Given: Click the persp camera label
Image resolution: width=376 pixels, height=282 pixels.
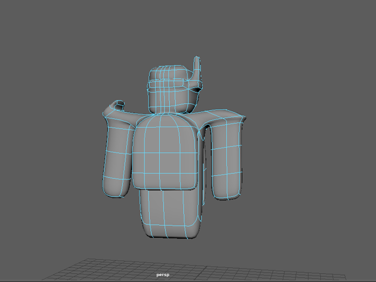Looking at the screenshot, I should coord(163,274).
